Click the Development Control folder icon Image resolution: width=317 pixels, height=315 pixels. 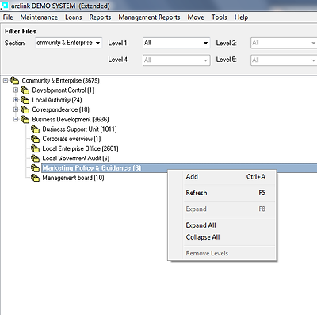[25, 90]
